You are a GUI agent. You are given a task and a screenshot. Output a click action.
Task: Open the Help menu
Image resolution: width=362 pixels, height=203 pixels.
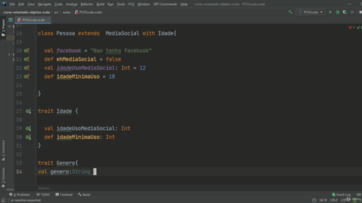click(184, 4)
